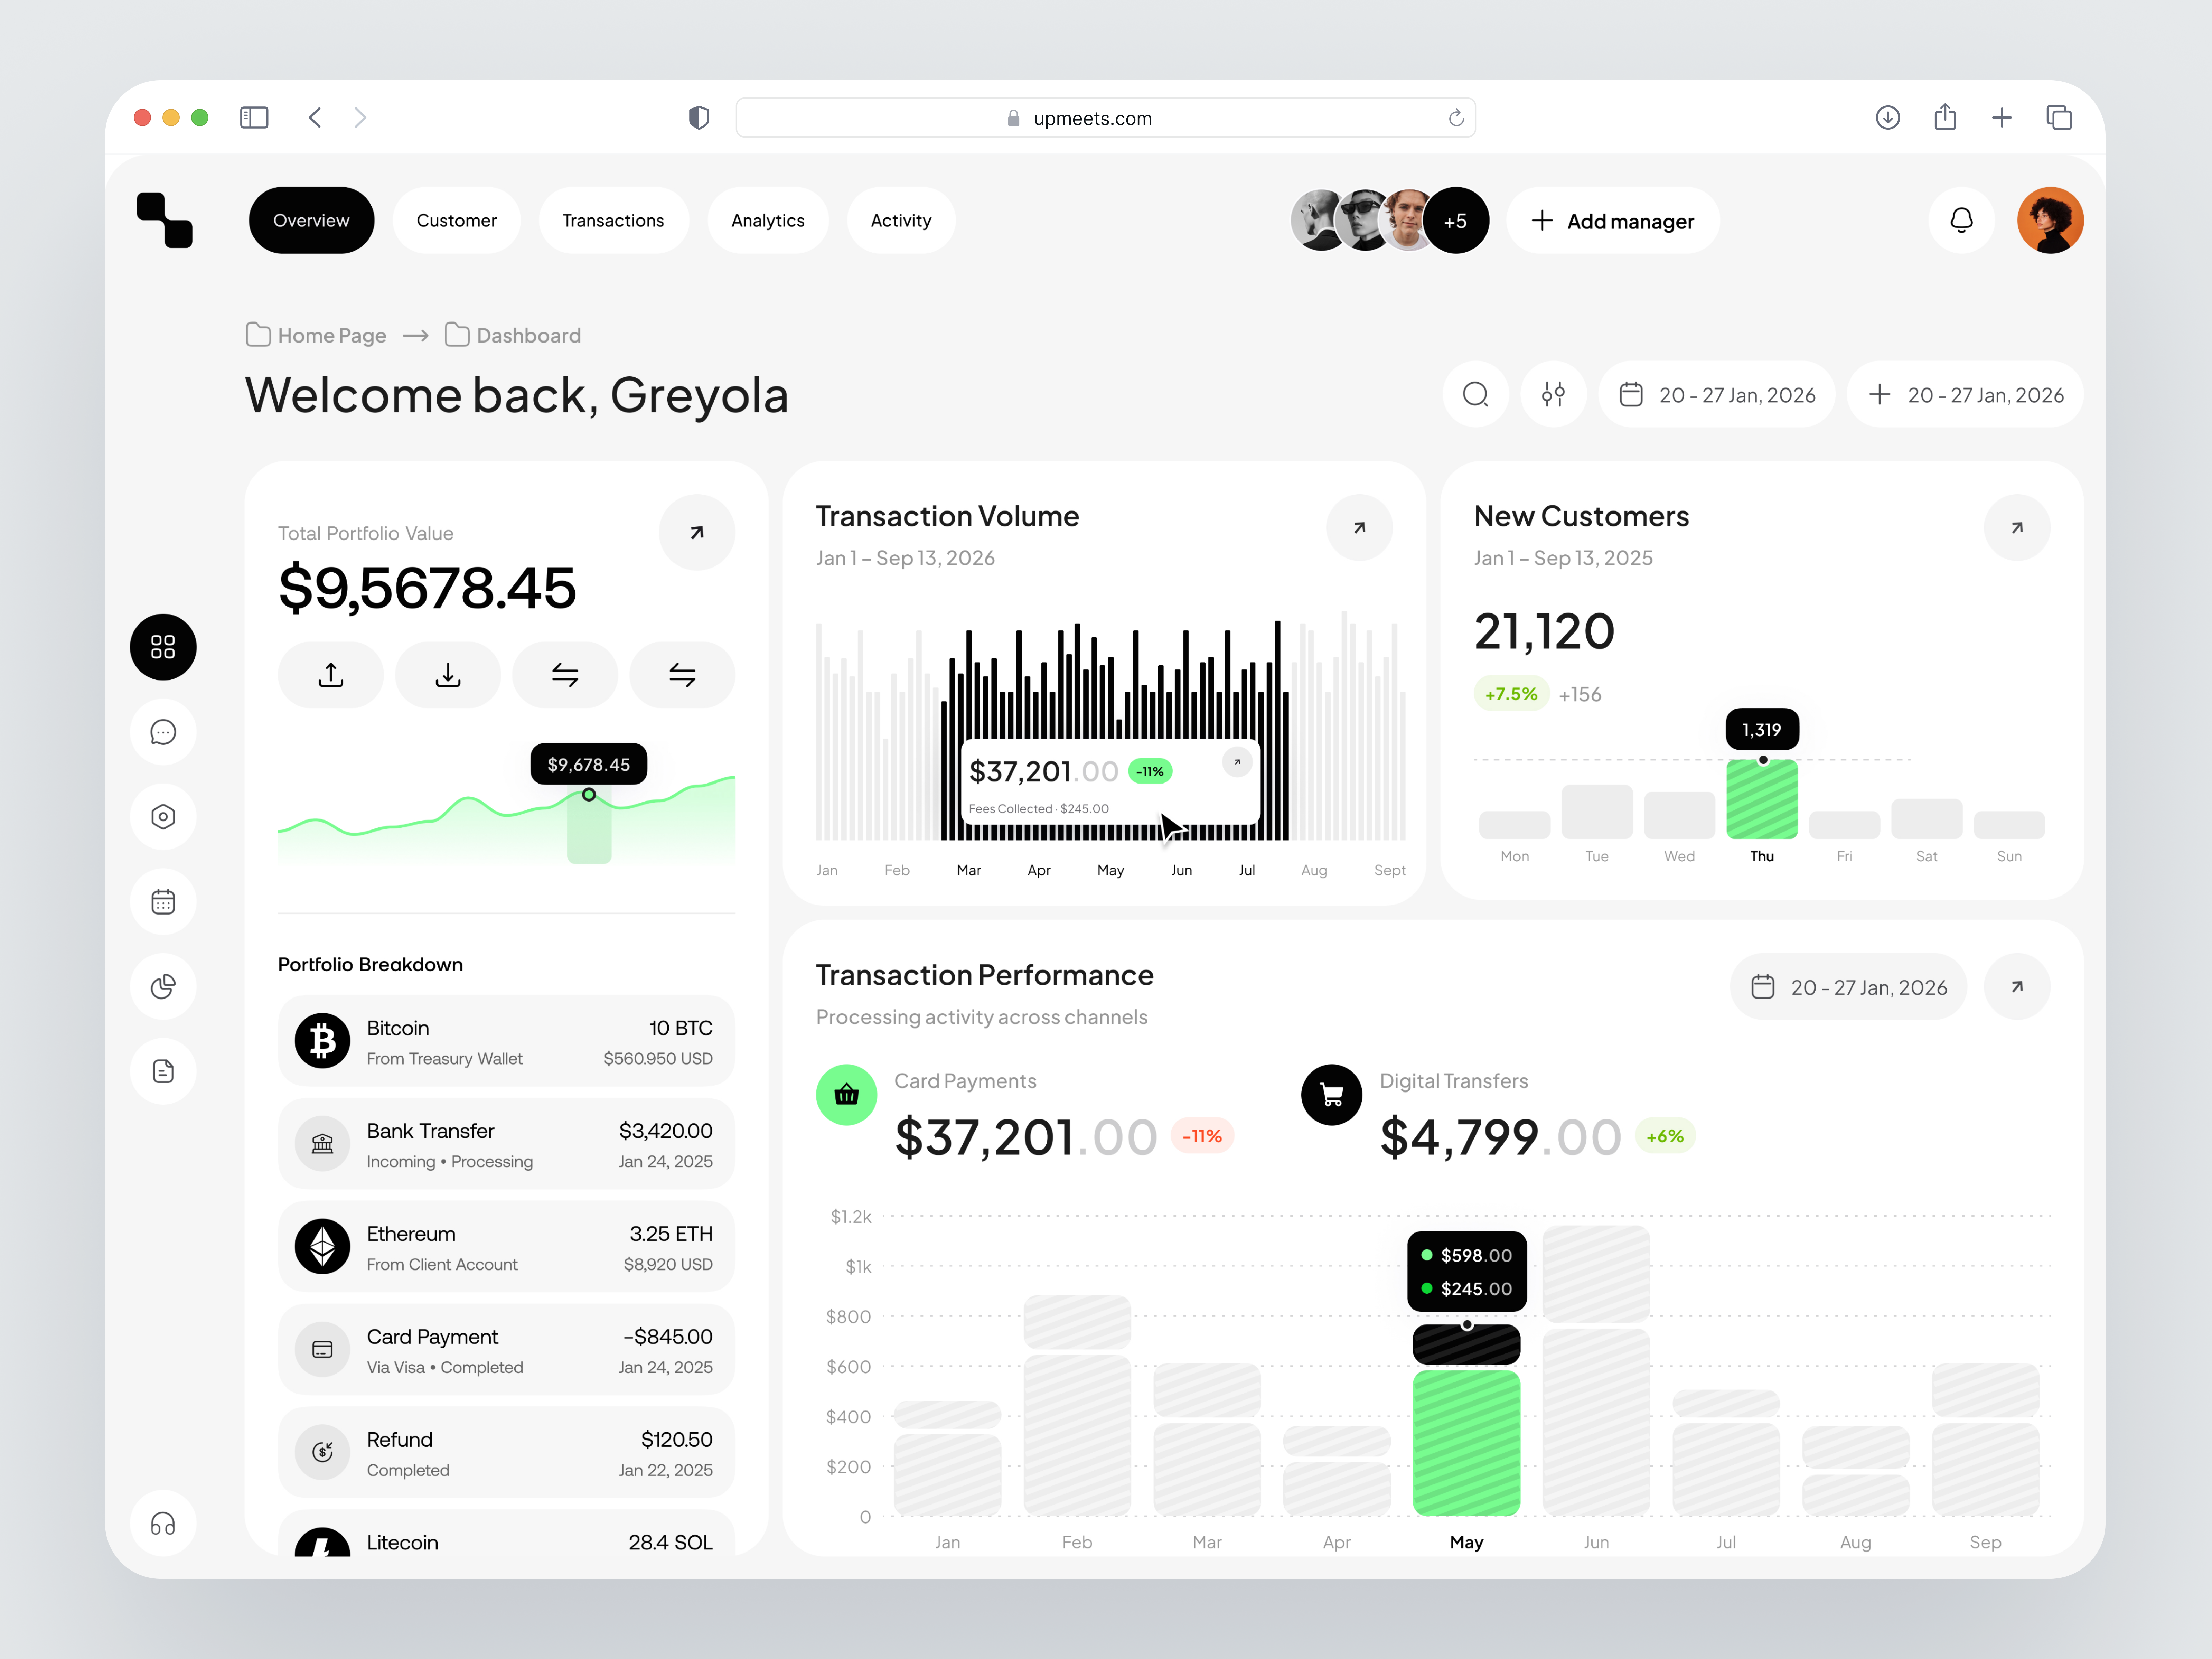Image resolution: width=2212 pixels, height=1659 pixels.
Task: Click the app logo
Action: point(165,220)
